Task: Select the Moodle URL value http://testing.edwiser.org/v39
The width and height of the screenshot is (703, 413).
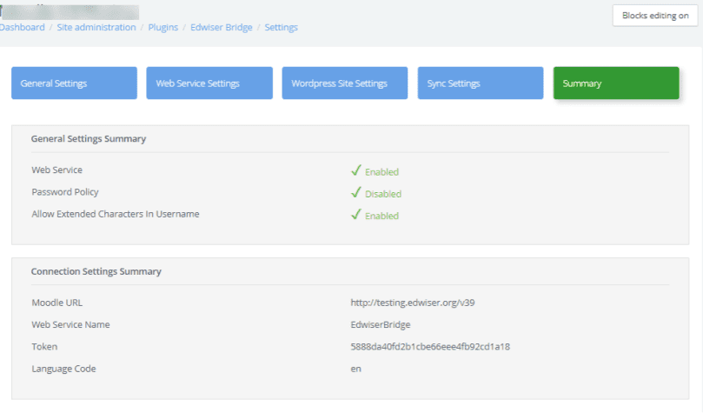Action: 413,303
